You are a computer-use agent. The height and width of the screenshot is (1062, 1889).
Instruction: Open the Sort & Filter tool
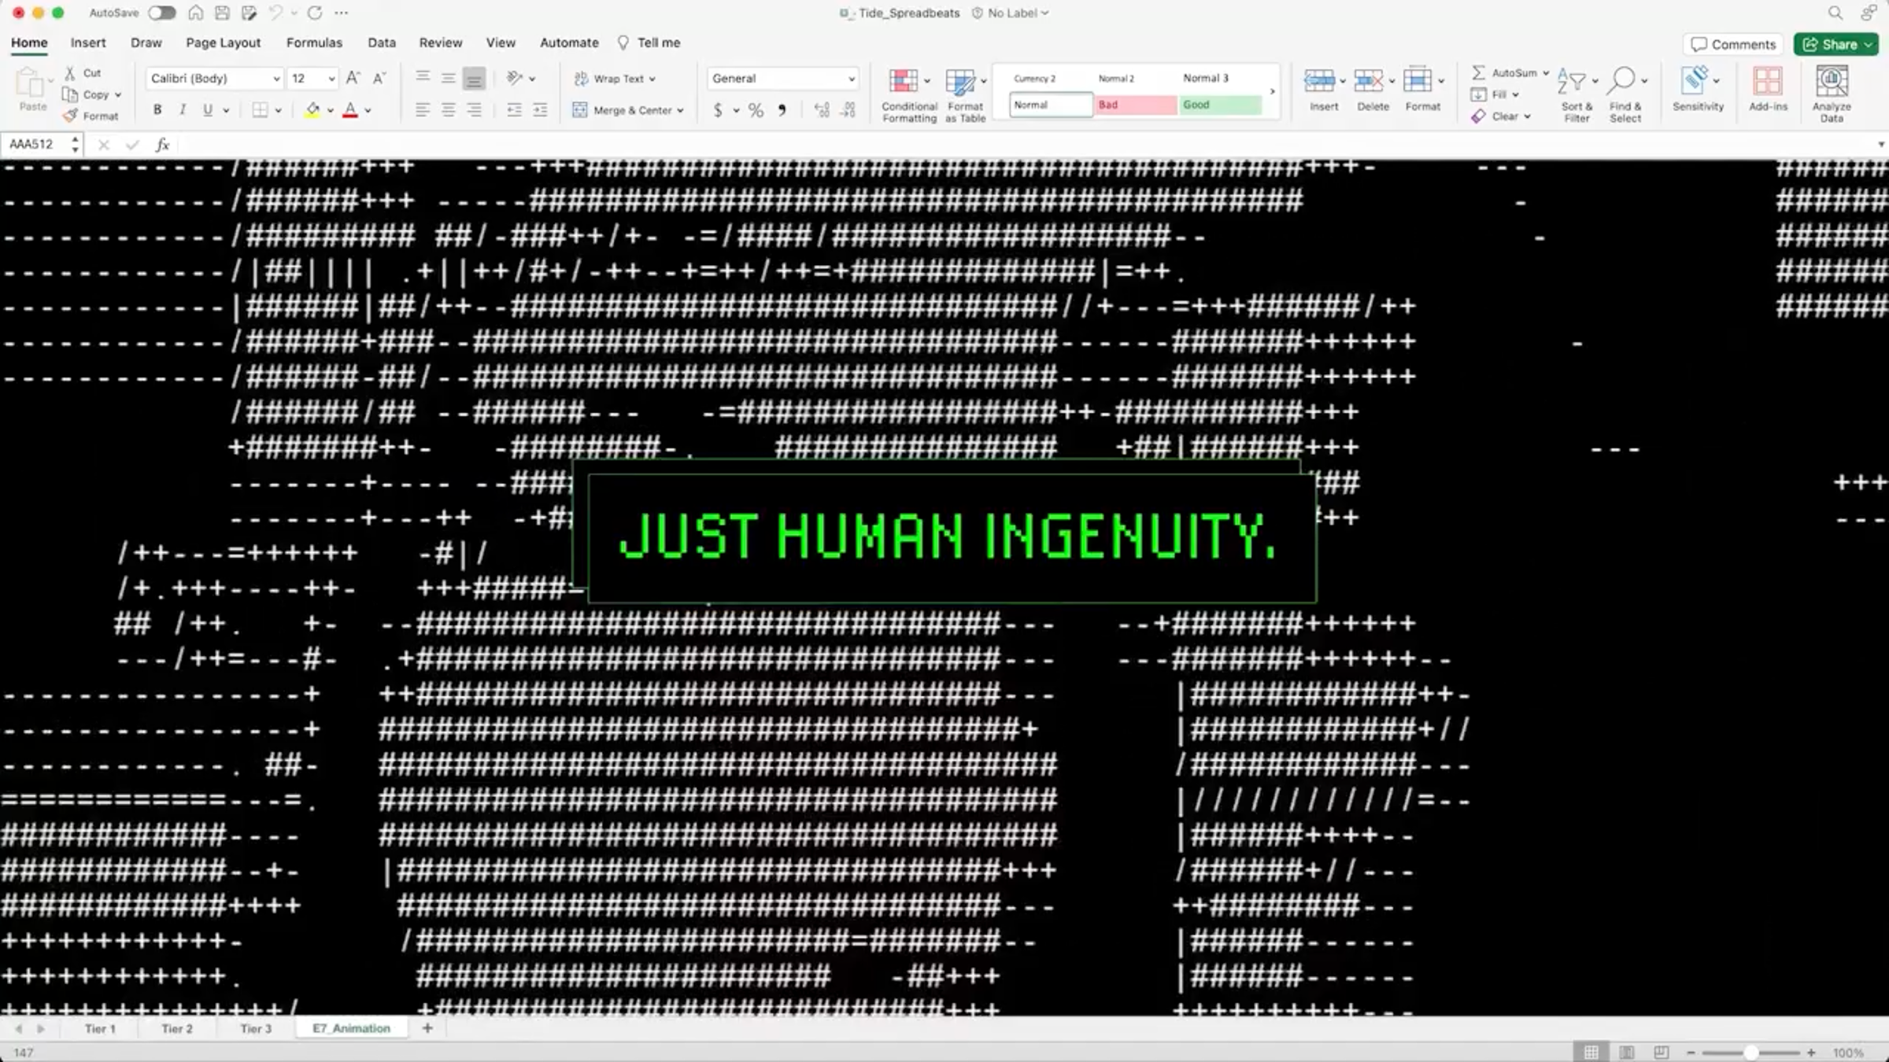coord(1573,82)
